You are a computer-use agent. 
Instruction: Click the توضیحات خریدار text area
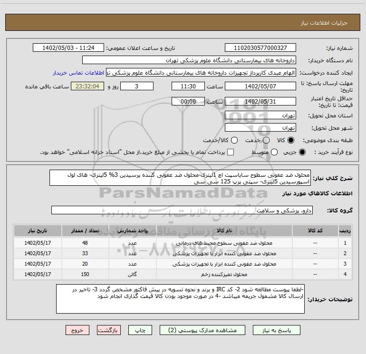181,299
